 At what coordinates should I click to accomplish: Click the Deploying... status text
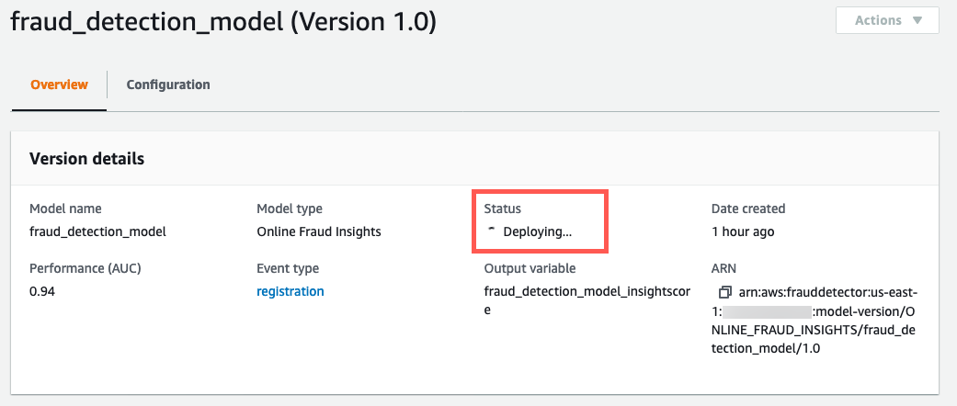pos(538,231)
